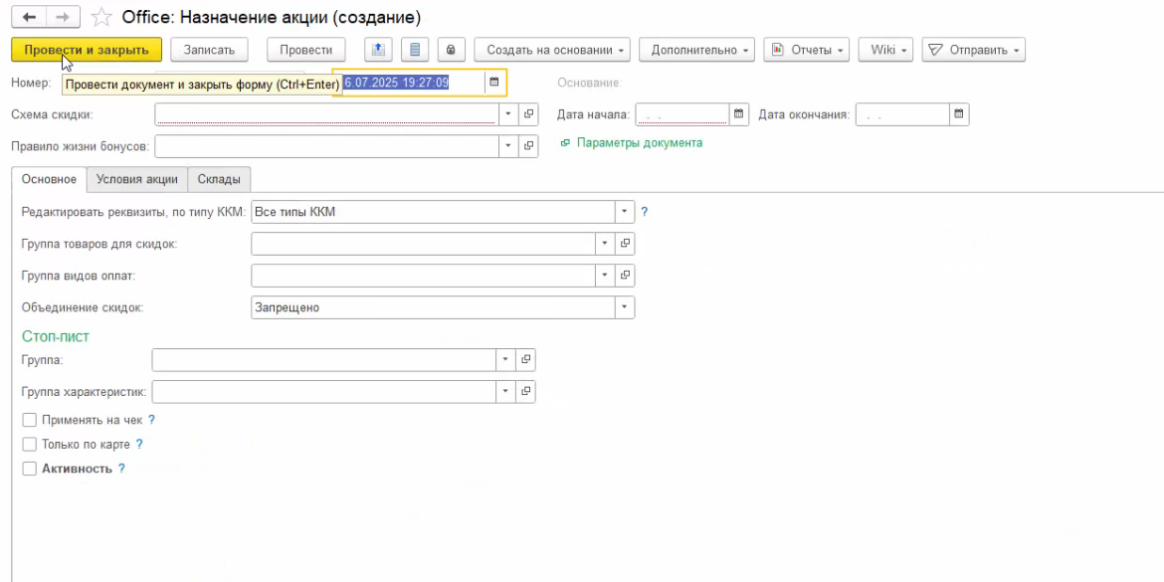Expand the Объединение скидок dropdown
This screenshot has height=582, width=1164.
pyautogui.click(x=624, y=307)
